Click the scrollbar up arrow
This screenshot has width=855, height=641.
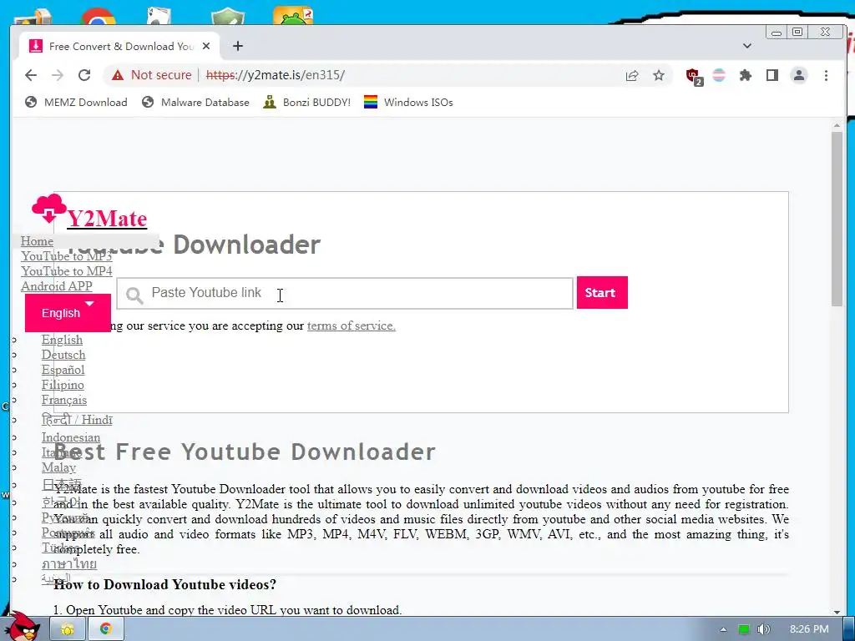(837, 126)
